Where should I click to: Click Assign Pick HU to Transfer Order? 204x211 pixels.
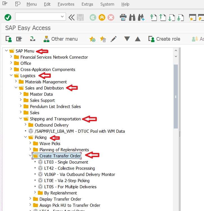70,205
